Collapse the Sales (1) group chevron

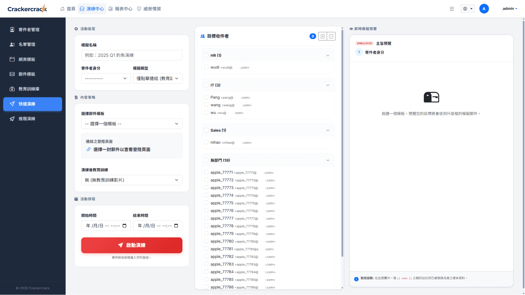[328, 130]
